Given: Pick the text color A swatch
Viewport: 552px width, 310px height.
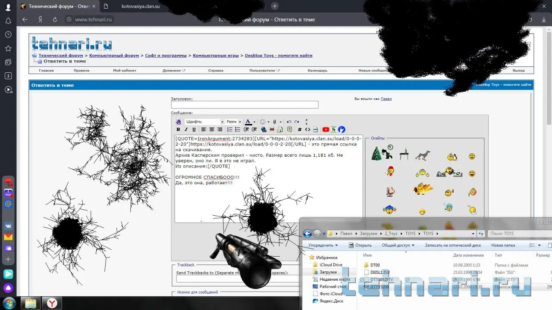Looking at the screenshot, I should pyautogui.click(x=248, y=122).
